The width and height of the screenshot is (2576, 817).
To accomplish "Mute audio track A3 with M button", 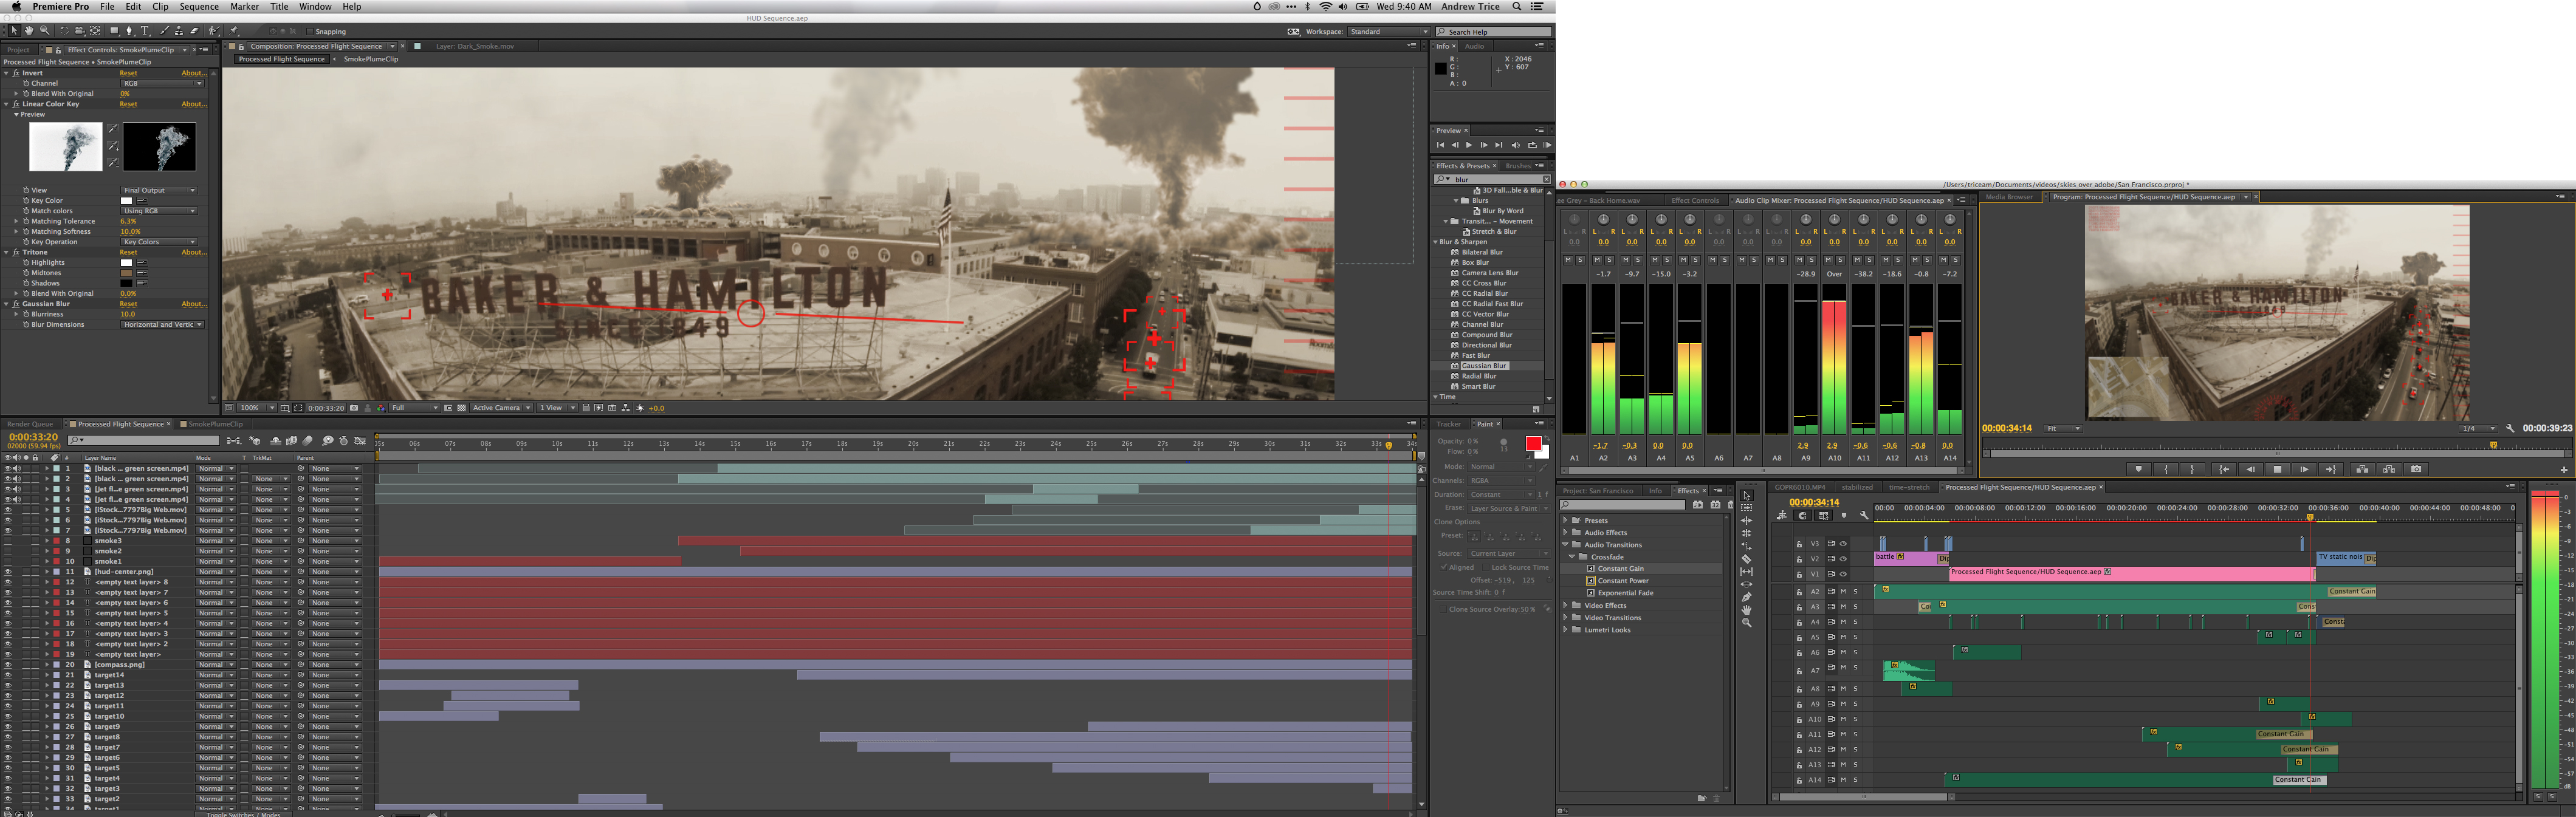I will click(1844, 607).
